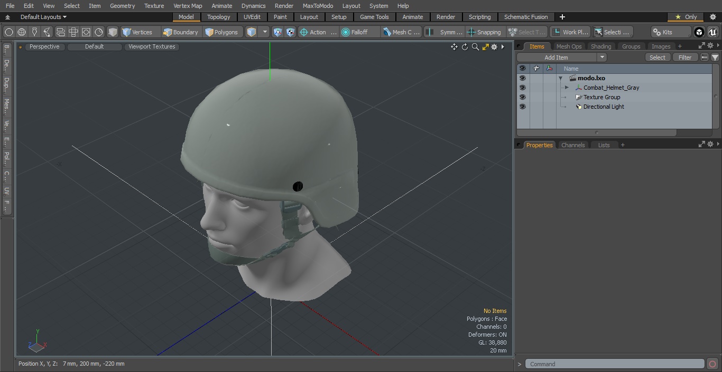This screenshot has height=372, width=722.
Task: Toggle visibility of Directional Light
Action: 522,107
